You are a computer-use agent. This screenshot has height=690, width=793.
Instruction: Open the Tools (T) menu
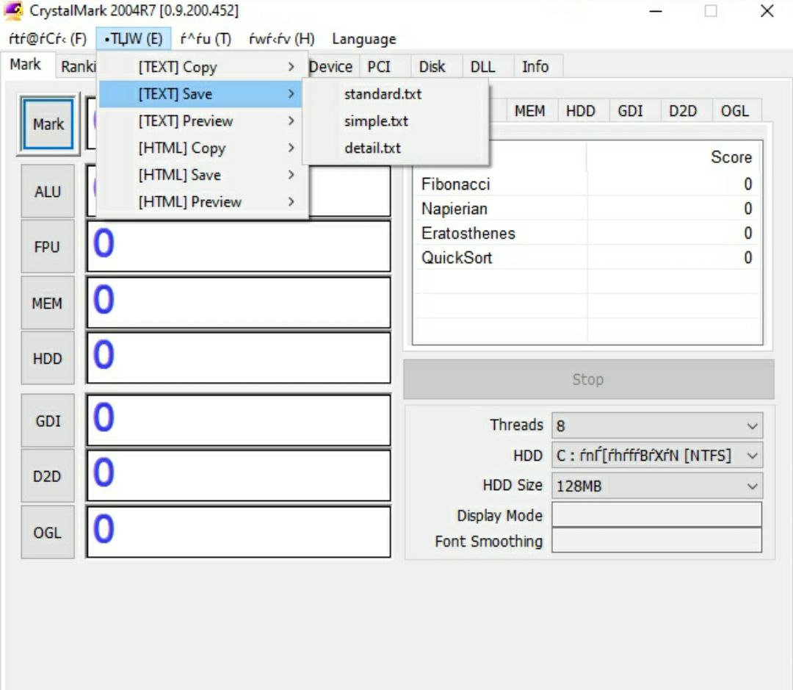(x=206, y=39)
